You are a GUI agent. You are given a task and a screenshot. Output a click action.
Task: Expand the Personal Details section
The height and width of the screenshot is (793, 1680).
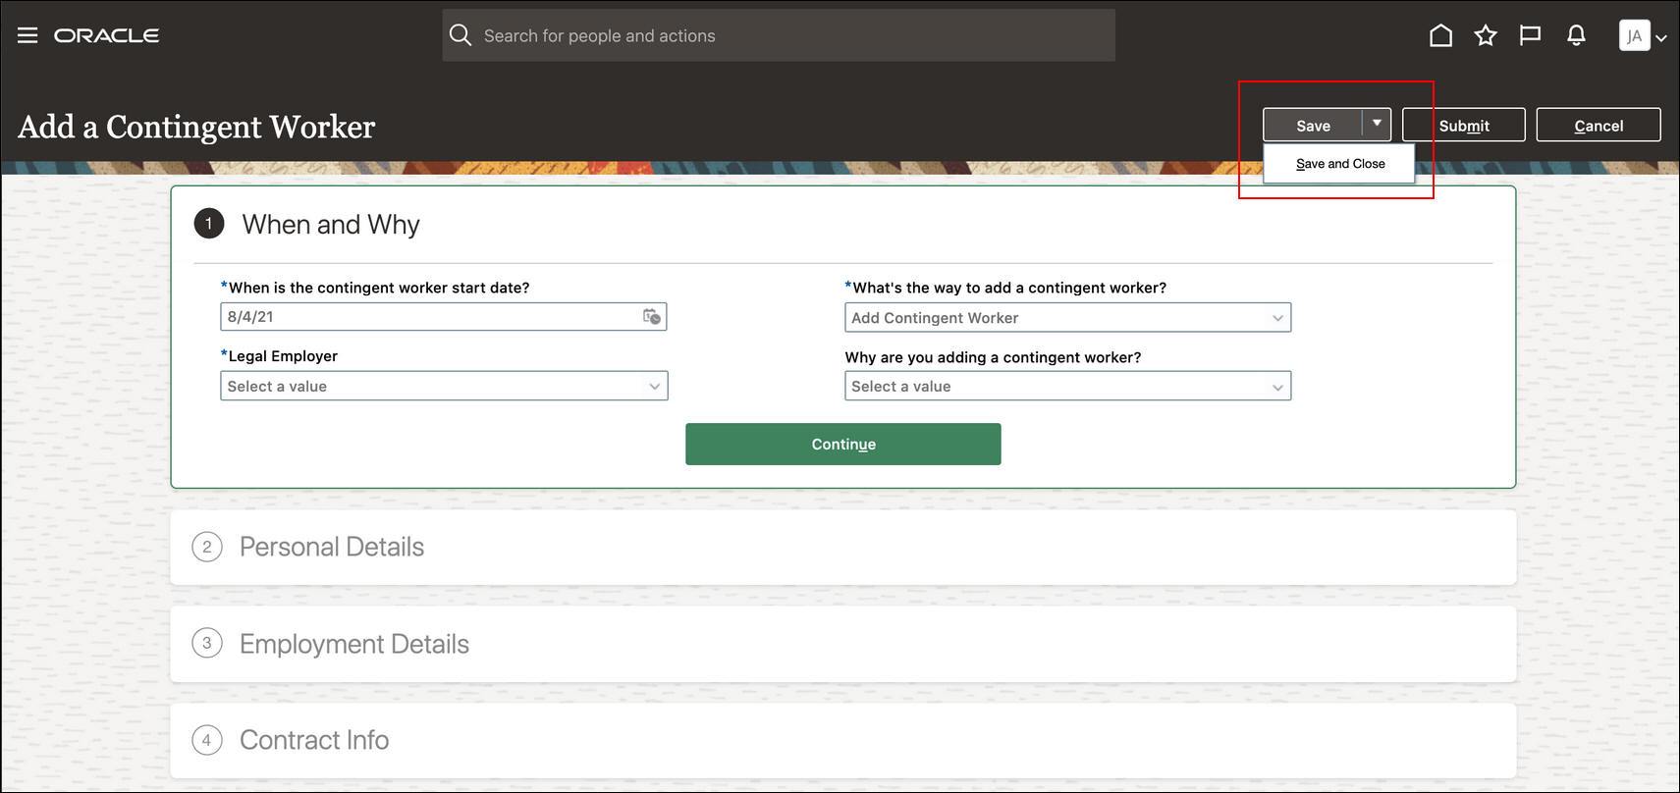coord(332,547)
